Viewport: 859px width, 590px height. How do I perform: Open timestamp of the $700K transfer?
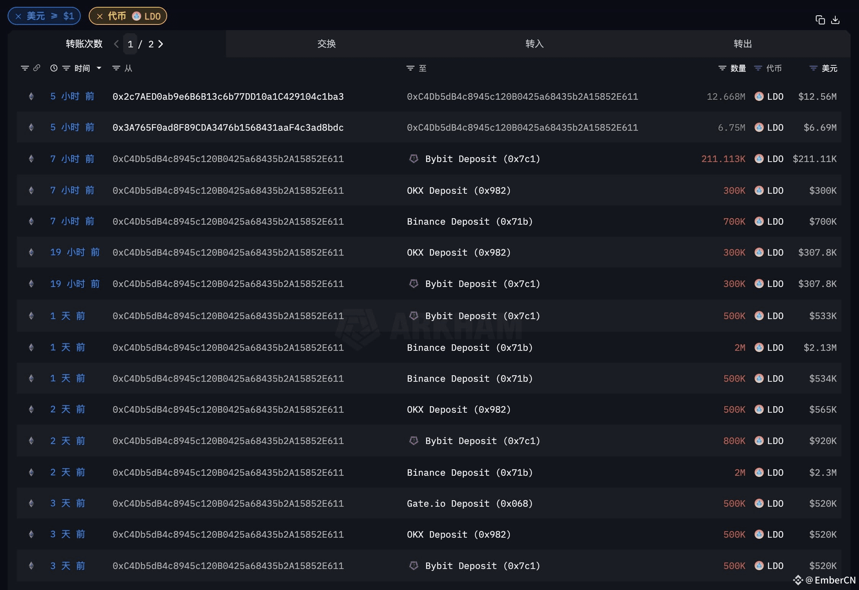point(72,222)
